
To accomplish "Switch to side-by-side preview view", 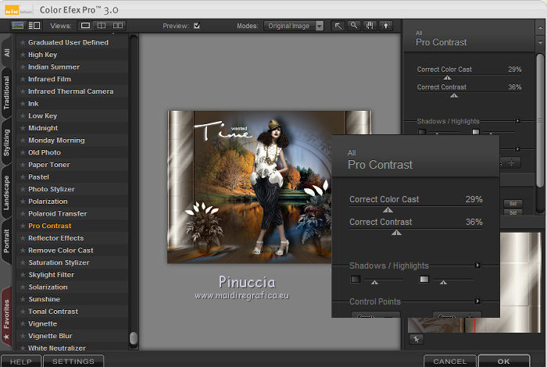I will click(118, 26).
